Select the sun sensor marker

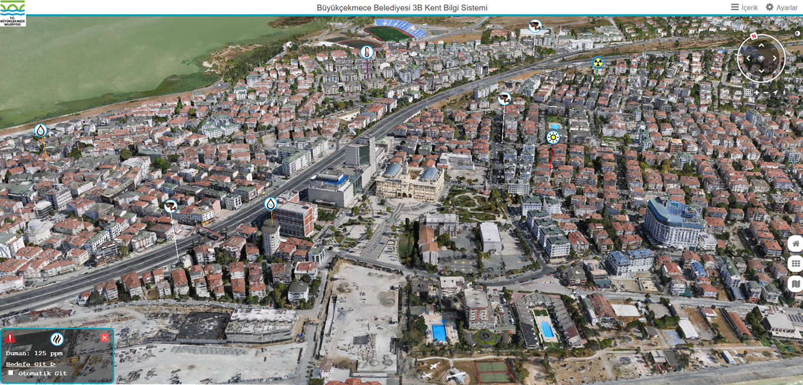pyautogui.click(x=553, y=138)
